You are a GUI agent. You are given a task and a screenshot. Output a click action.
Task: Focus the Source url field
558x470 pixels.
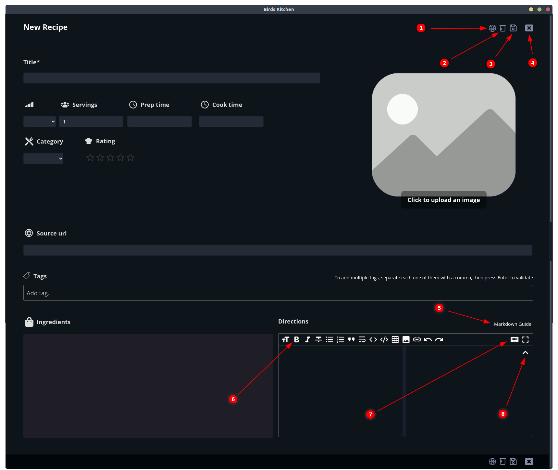[278, 250]
